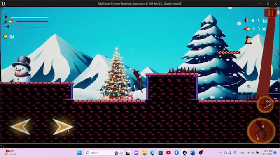The image size is (280, 157).
Task: Open Facebook from the taskbar
Action: point(176,153)
